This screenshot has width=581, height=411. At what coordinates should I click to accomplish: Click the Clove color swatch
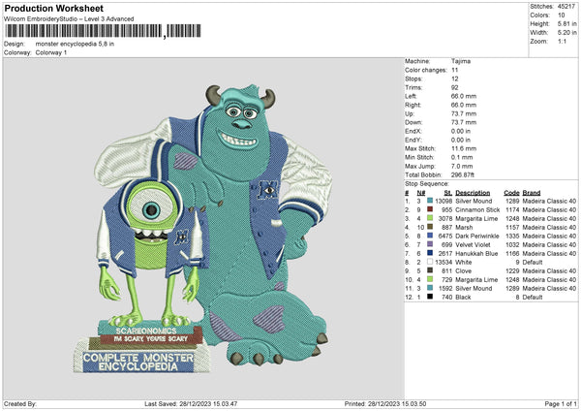tap(430, 270)
